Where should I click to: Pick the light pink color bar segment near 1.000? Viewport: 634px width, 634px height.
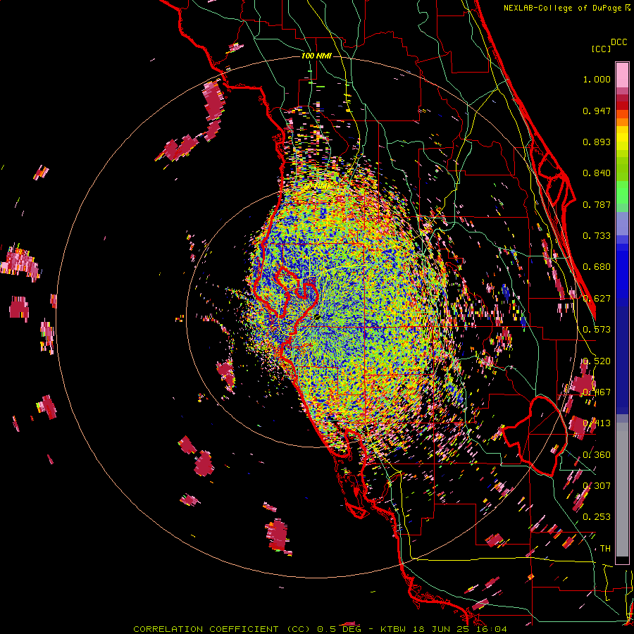pos(622,75)
